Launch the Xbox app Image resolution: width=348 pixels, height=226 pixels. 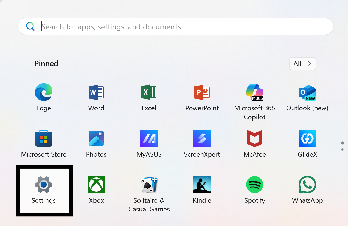pos(96,190)
